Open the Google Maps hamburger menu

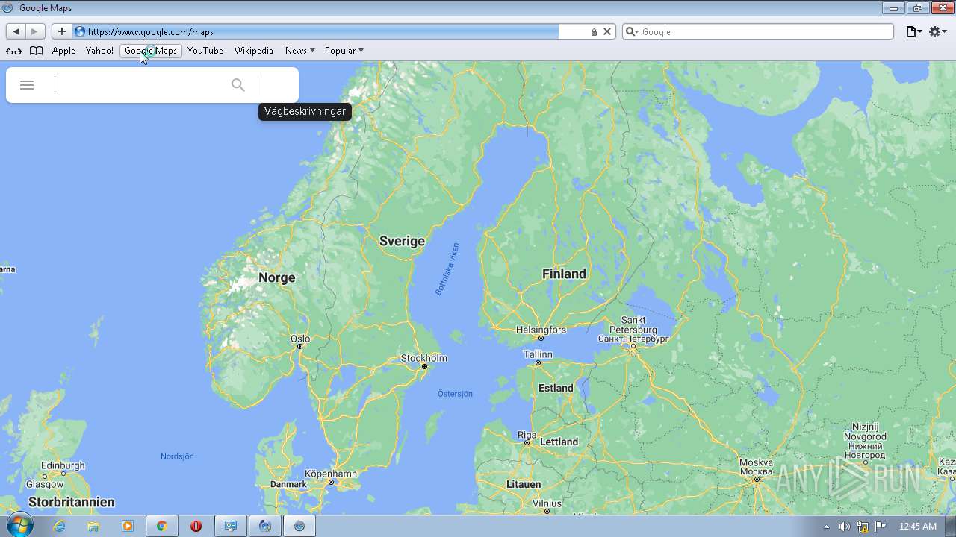point(27,85)
